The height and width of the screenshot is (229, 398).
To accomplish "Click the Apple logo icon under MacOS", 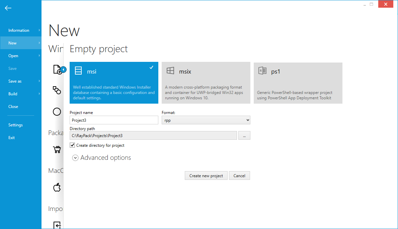I will pos(57,187).
